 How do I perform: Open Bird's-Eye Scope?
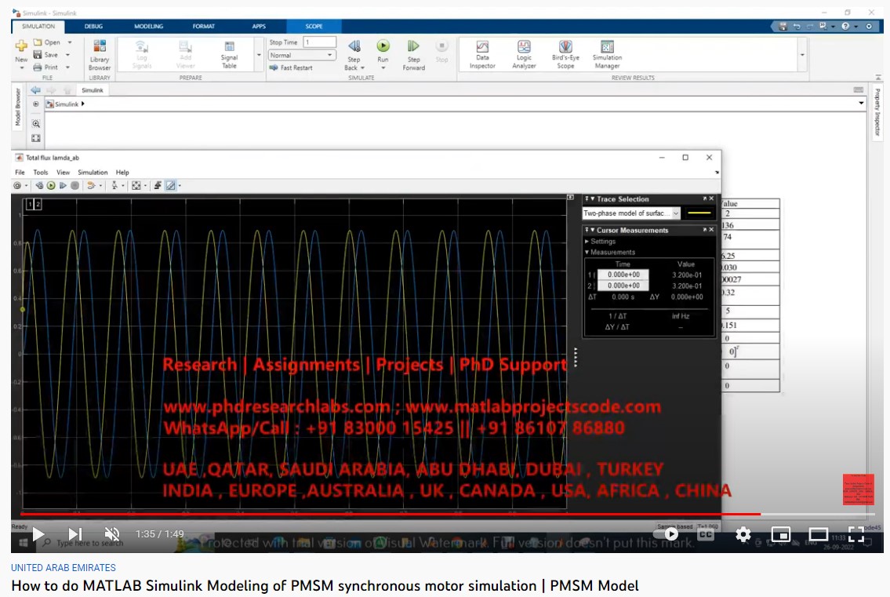pyautogui.click(x=565, y=54)
